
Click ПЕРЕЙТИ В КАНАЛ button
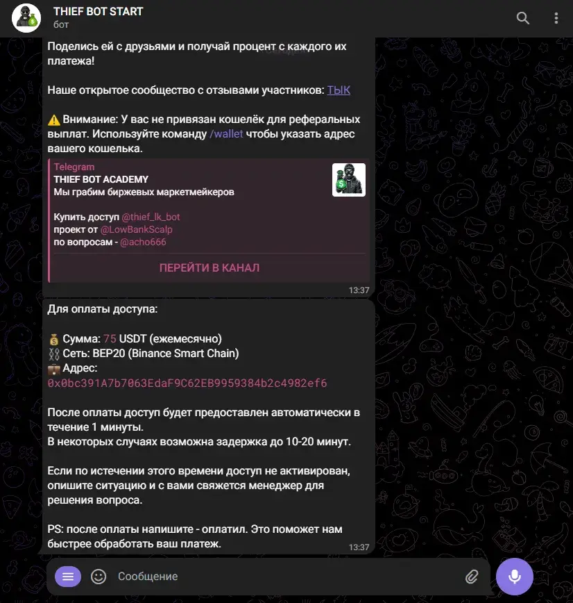pyautogui.click(x=209, y=267)
